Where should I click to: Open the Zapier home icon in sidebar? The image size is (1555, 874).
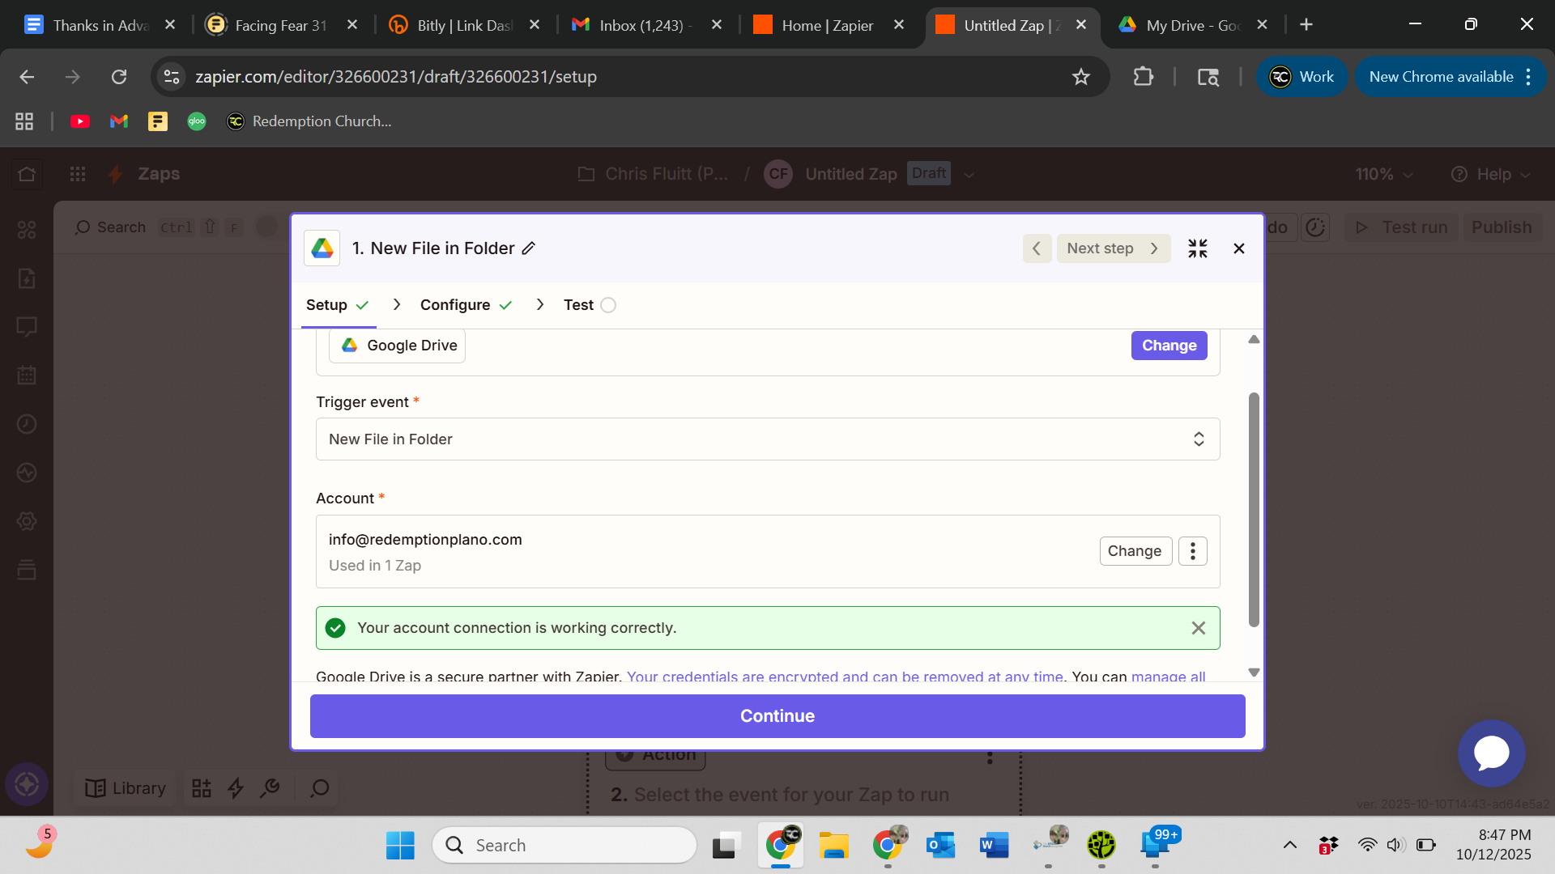pos(27,174)
